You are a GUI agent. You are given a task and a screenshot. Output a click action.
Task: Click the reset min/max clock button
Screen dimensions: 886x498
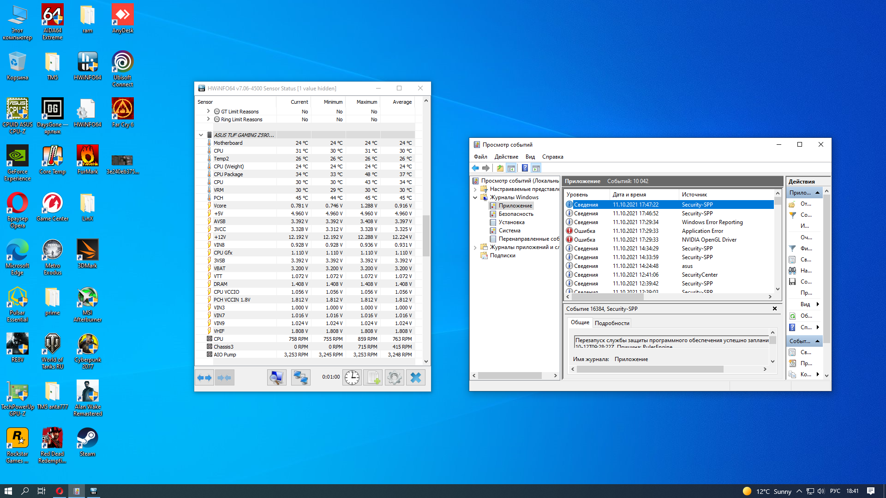pyautogui.click(x=352, y=378)
